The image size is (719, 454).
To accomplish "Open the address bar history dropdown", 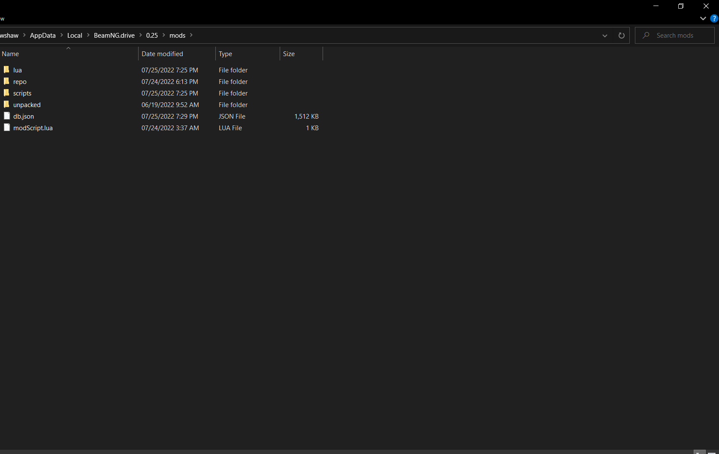I will coord(605,36).
